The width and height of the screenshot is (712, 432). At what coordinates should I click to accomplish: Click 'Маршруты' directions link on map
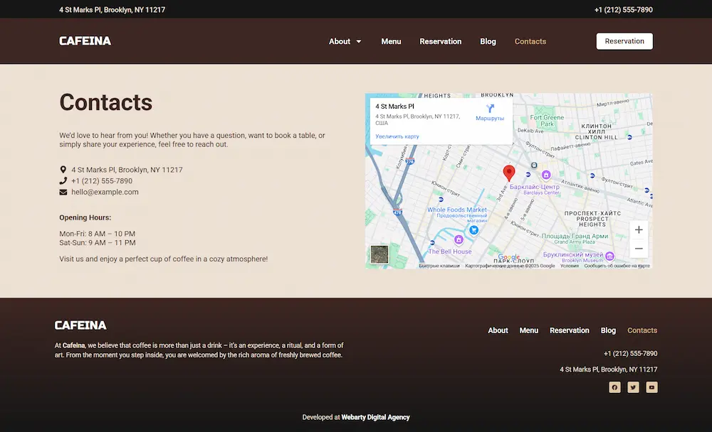click(490, 119)
